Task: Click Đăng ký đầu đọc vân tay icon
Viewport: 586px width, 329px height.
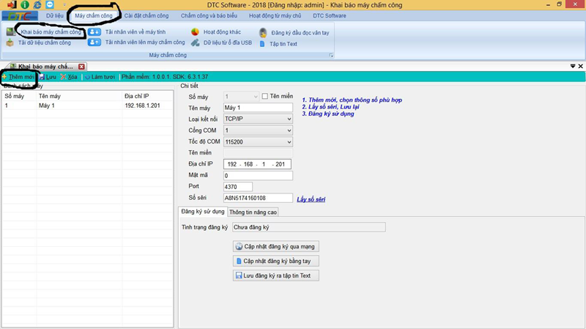Action: click(x=263, y=33)
